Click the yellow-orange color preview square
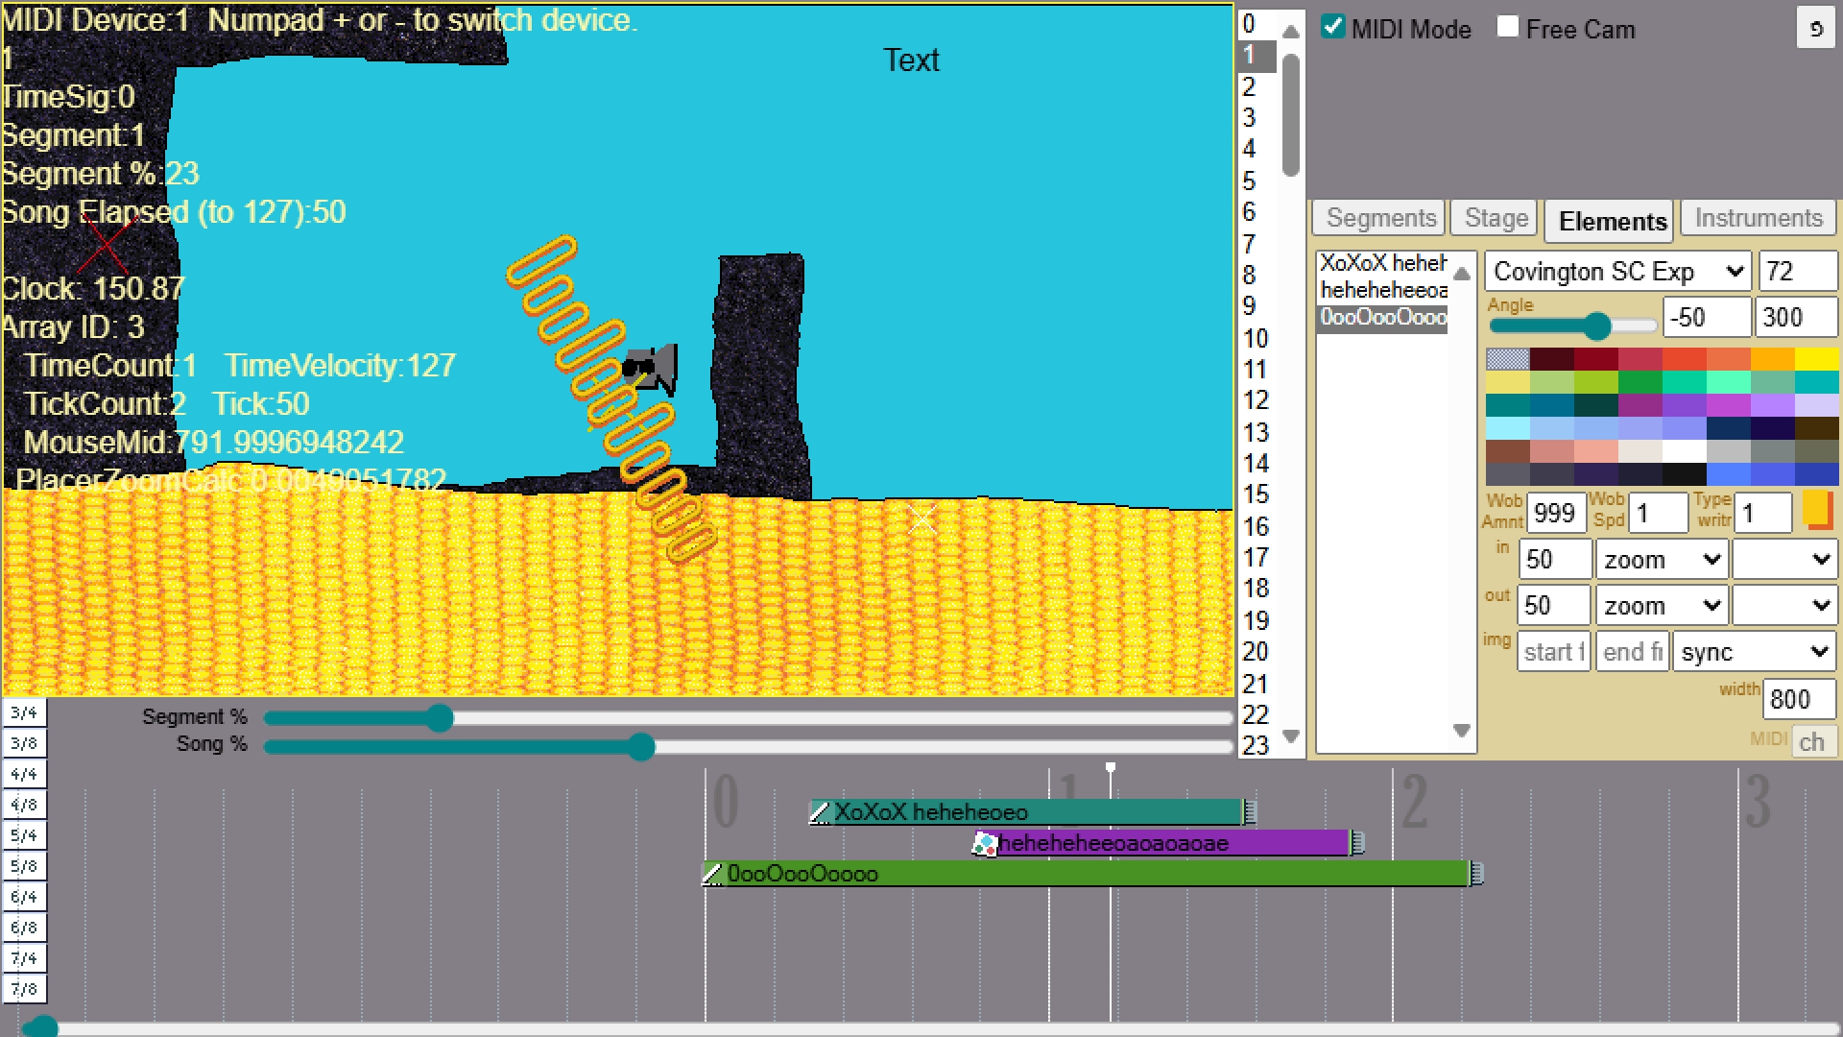Screen dimensions: 1843x1037 coord(1817,510)
